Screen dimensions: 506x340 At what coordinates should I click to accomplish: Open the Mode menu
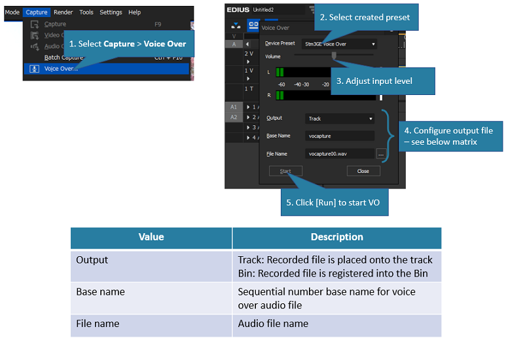tap(12, 12)
